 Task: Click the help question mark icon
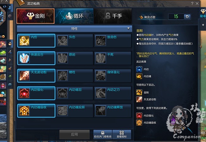[192, 3]
